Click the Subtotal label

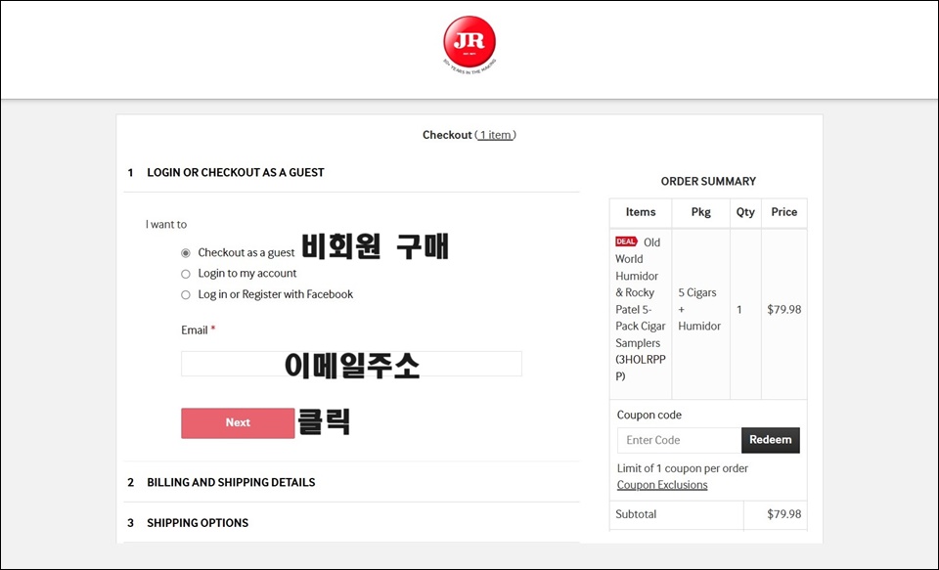coord(636,514)
